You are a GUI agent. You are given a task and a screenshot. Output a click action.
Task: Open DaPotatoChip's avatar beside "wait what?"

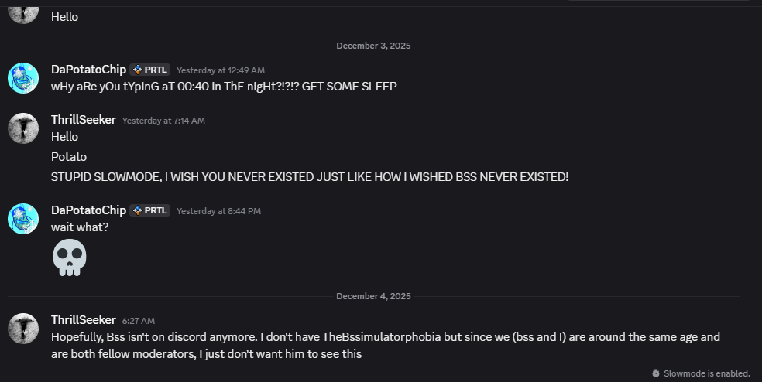point(23,219)
